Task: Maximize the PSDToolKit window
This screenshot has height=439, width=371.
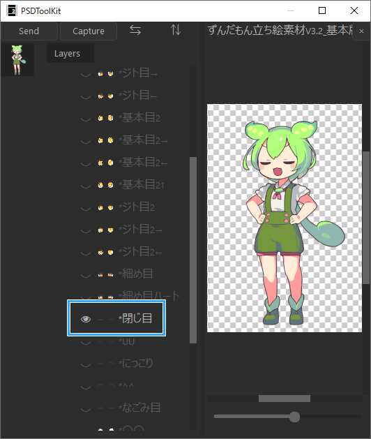Action: click(x=322, y=11)
